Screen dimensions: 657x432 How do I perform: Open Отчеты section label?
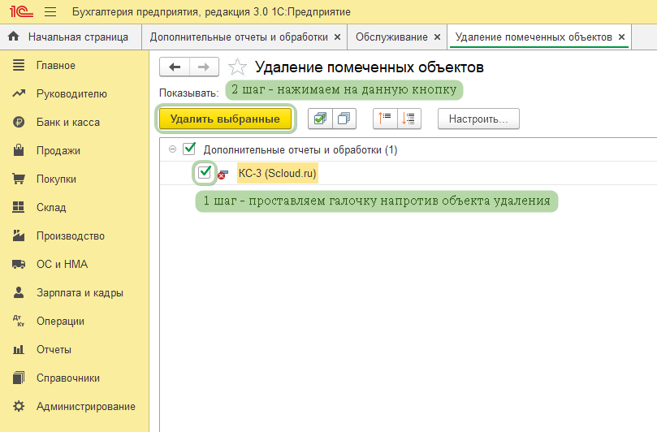[x=54, y=350]
